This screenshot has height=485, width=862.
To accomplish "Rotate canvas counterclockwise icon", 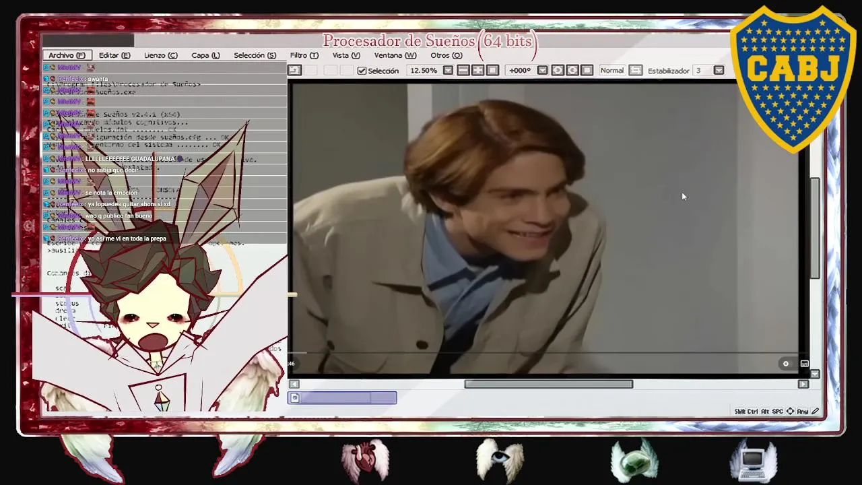I will (558, 71).
